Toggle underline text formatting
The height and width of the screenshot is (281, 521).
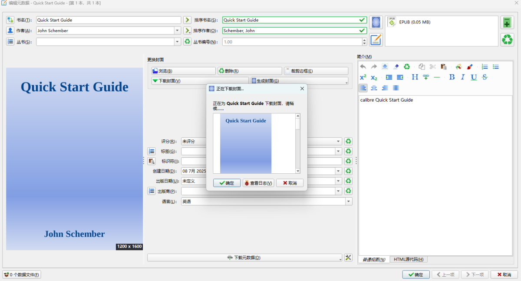(474, 77)
